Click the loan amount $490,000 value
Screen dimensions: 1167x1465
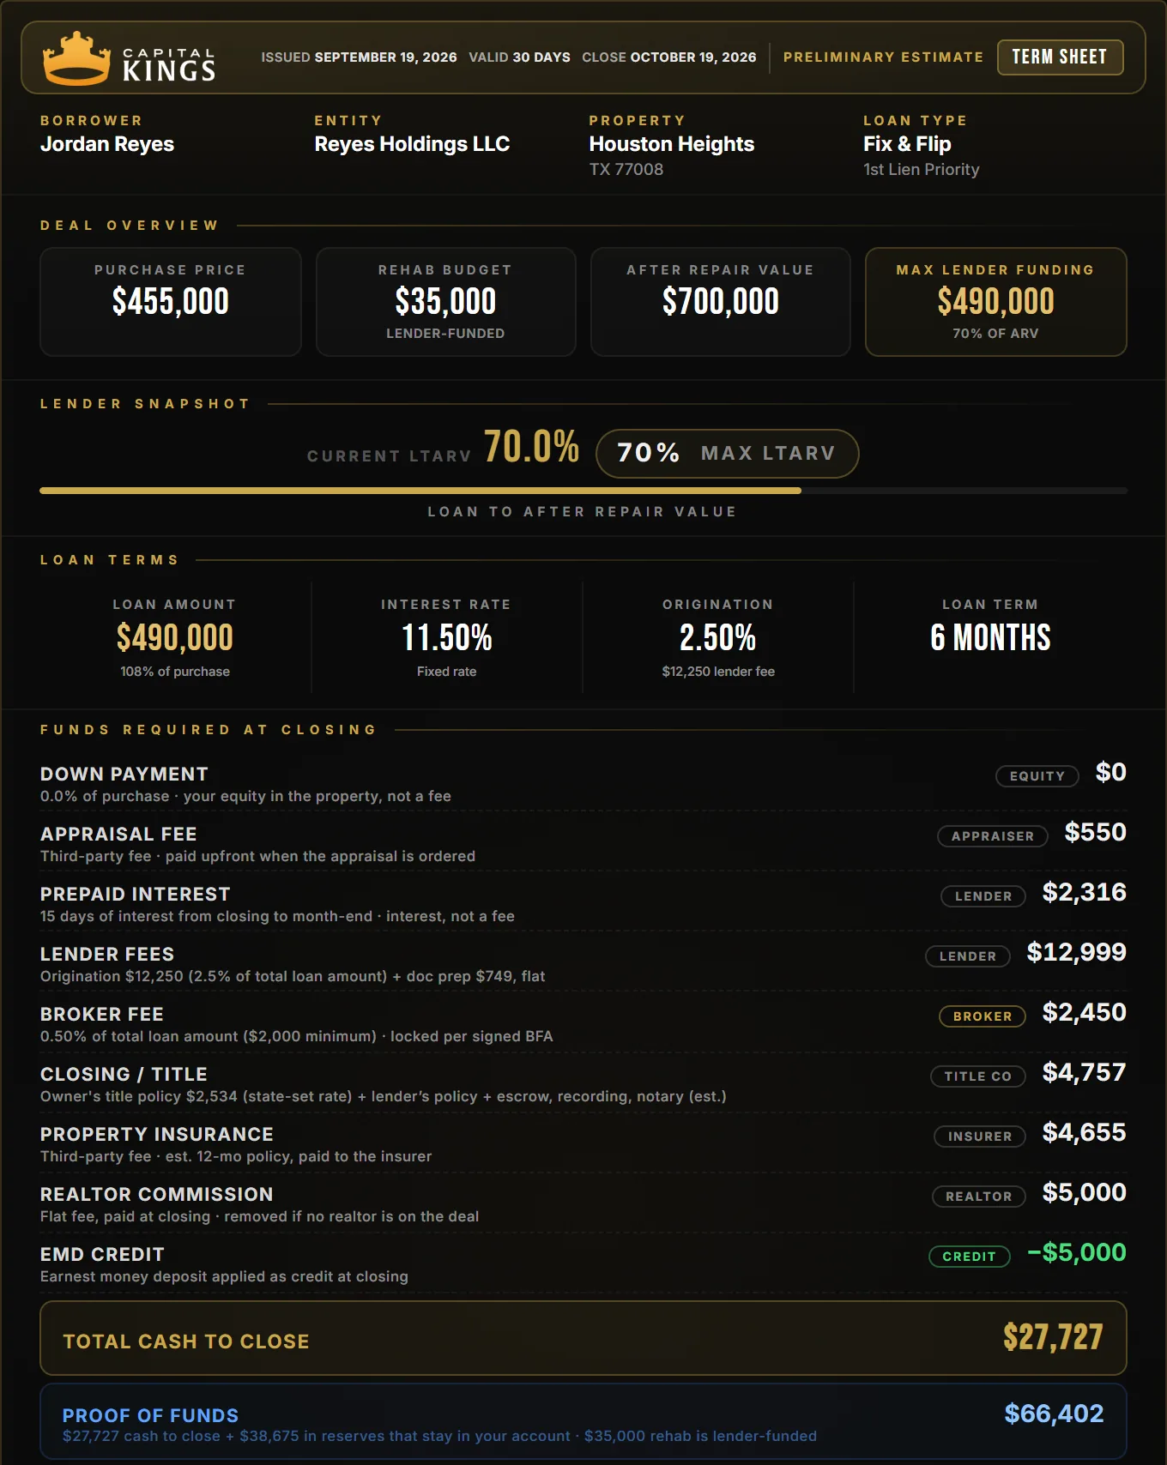point(175,637)
